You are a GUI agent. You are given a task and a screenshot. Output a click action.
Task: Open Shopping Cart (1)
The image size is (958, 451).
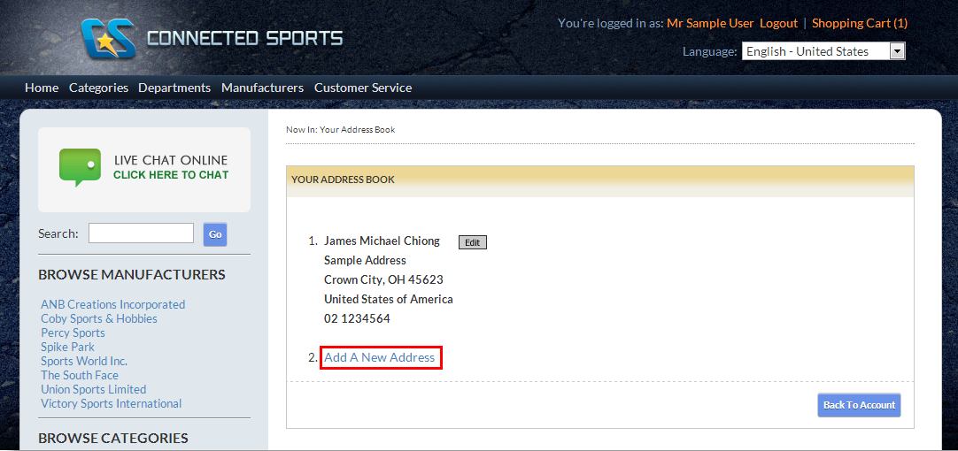coord(860,23)
